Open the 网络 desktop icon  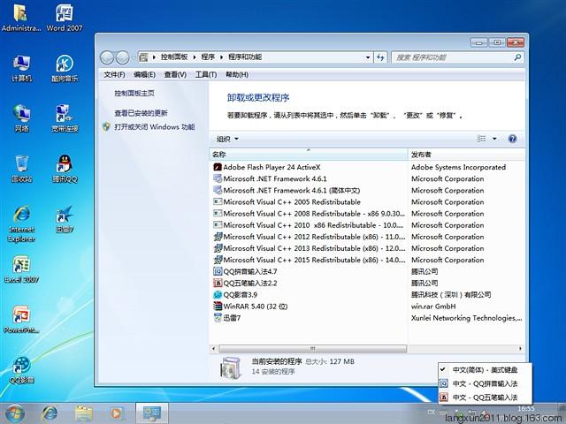(21, 118)
